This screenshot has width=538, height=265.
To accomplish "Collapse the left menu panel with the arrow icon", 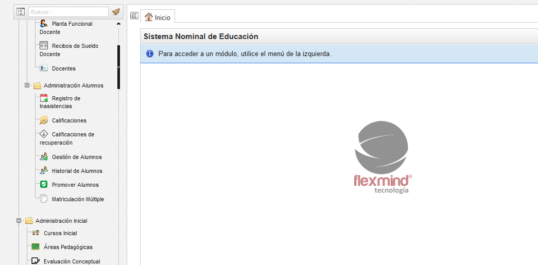I will (x=134, y=15).
